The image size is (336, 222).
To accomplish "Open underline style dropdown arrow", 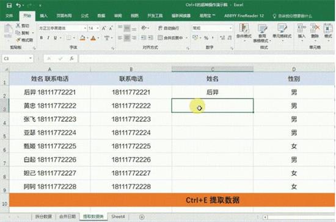I will coord(61,38).
